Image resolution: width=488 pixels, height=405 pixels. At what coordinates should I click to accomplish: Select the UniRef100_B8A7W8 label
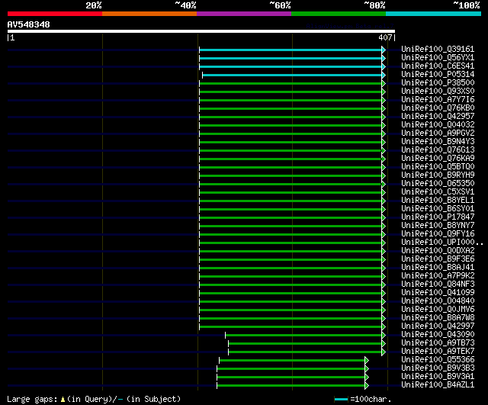[438, 318]
